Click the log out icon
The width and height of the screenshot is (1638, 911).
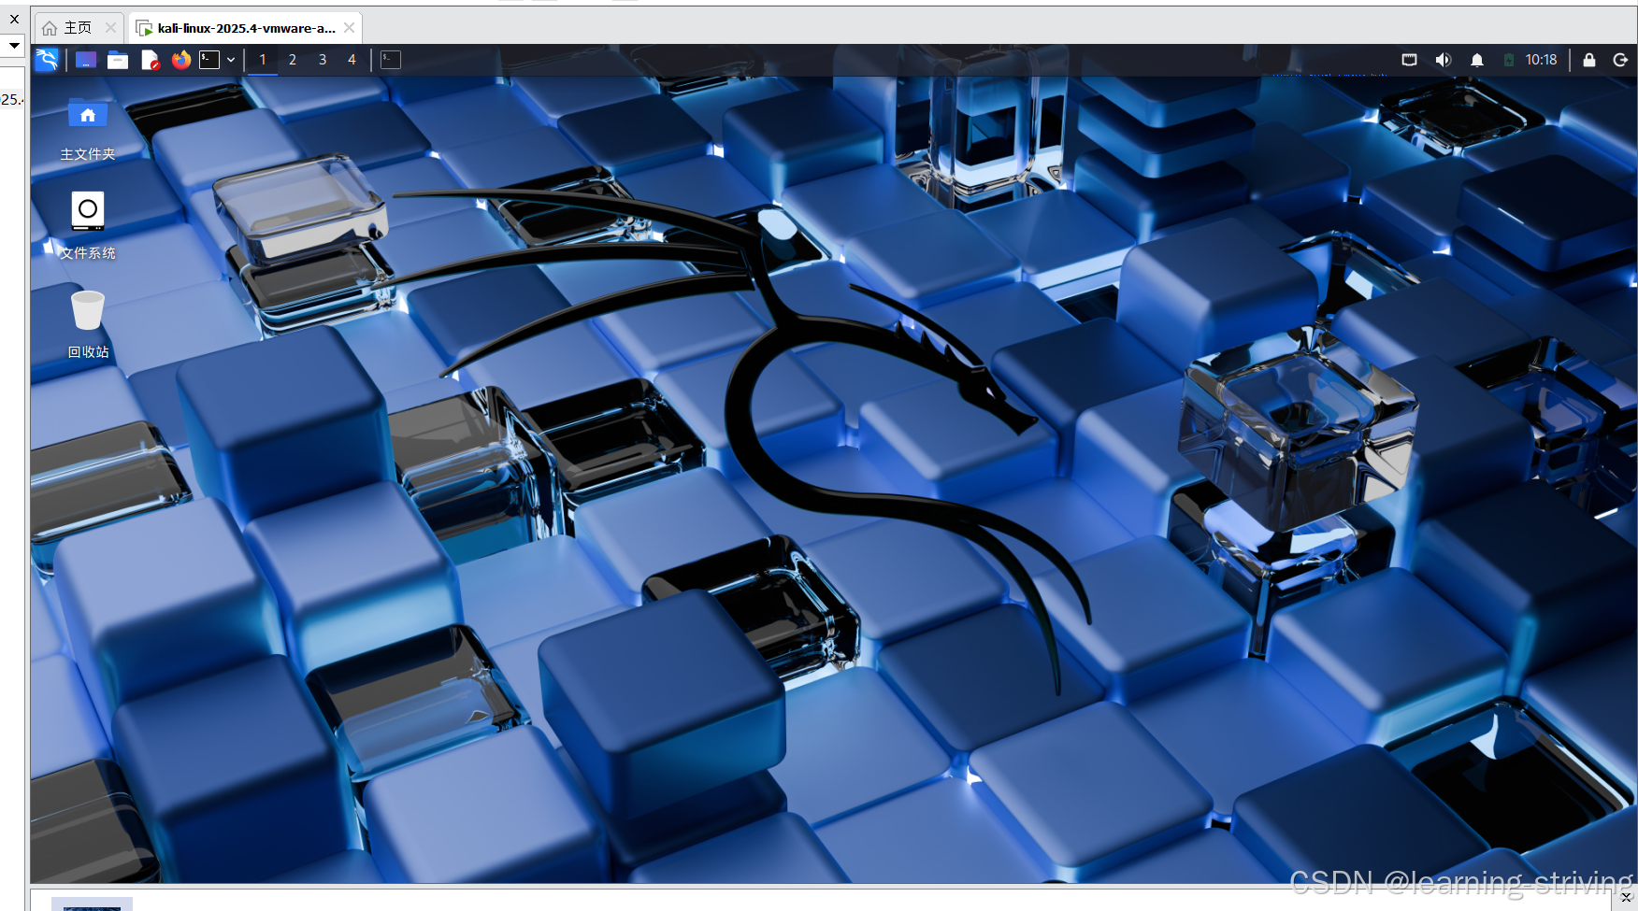tap(1620, 60)
